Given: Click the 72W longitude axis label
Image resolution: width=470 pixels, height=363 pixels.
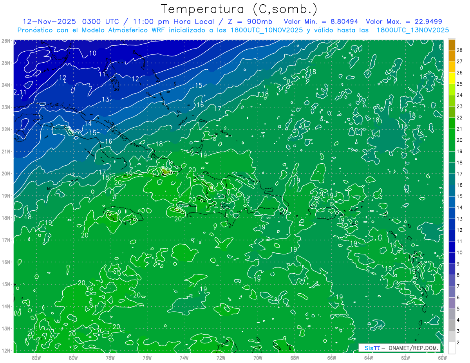Looking at the screenshot, I should pos(221,358).
